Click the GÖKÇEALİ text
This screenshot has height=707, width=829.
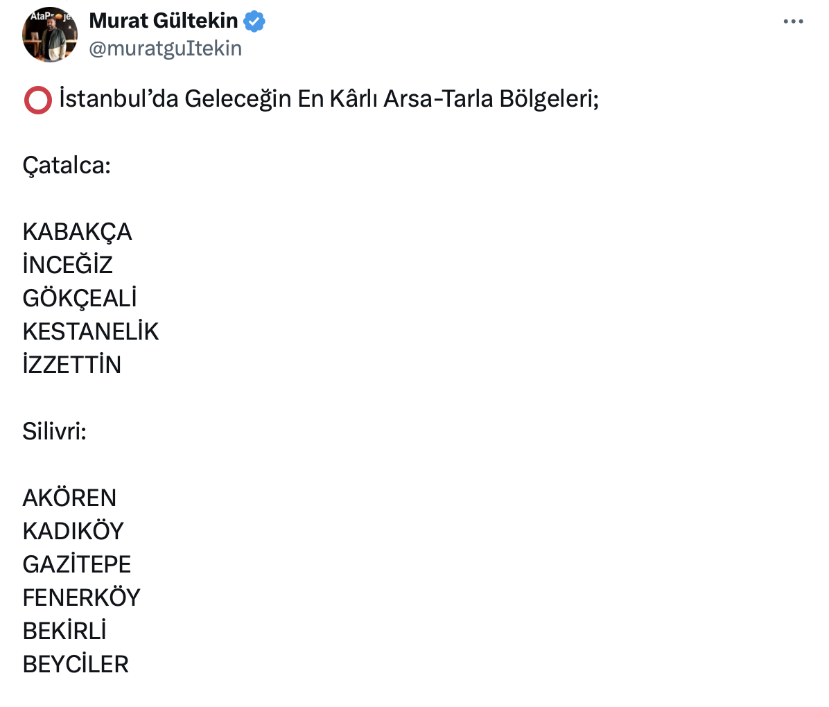(80, 299)
